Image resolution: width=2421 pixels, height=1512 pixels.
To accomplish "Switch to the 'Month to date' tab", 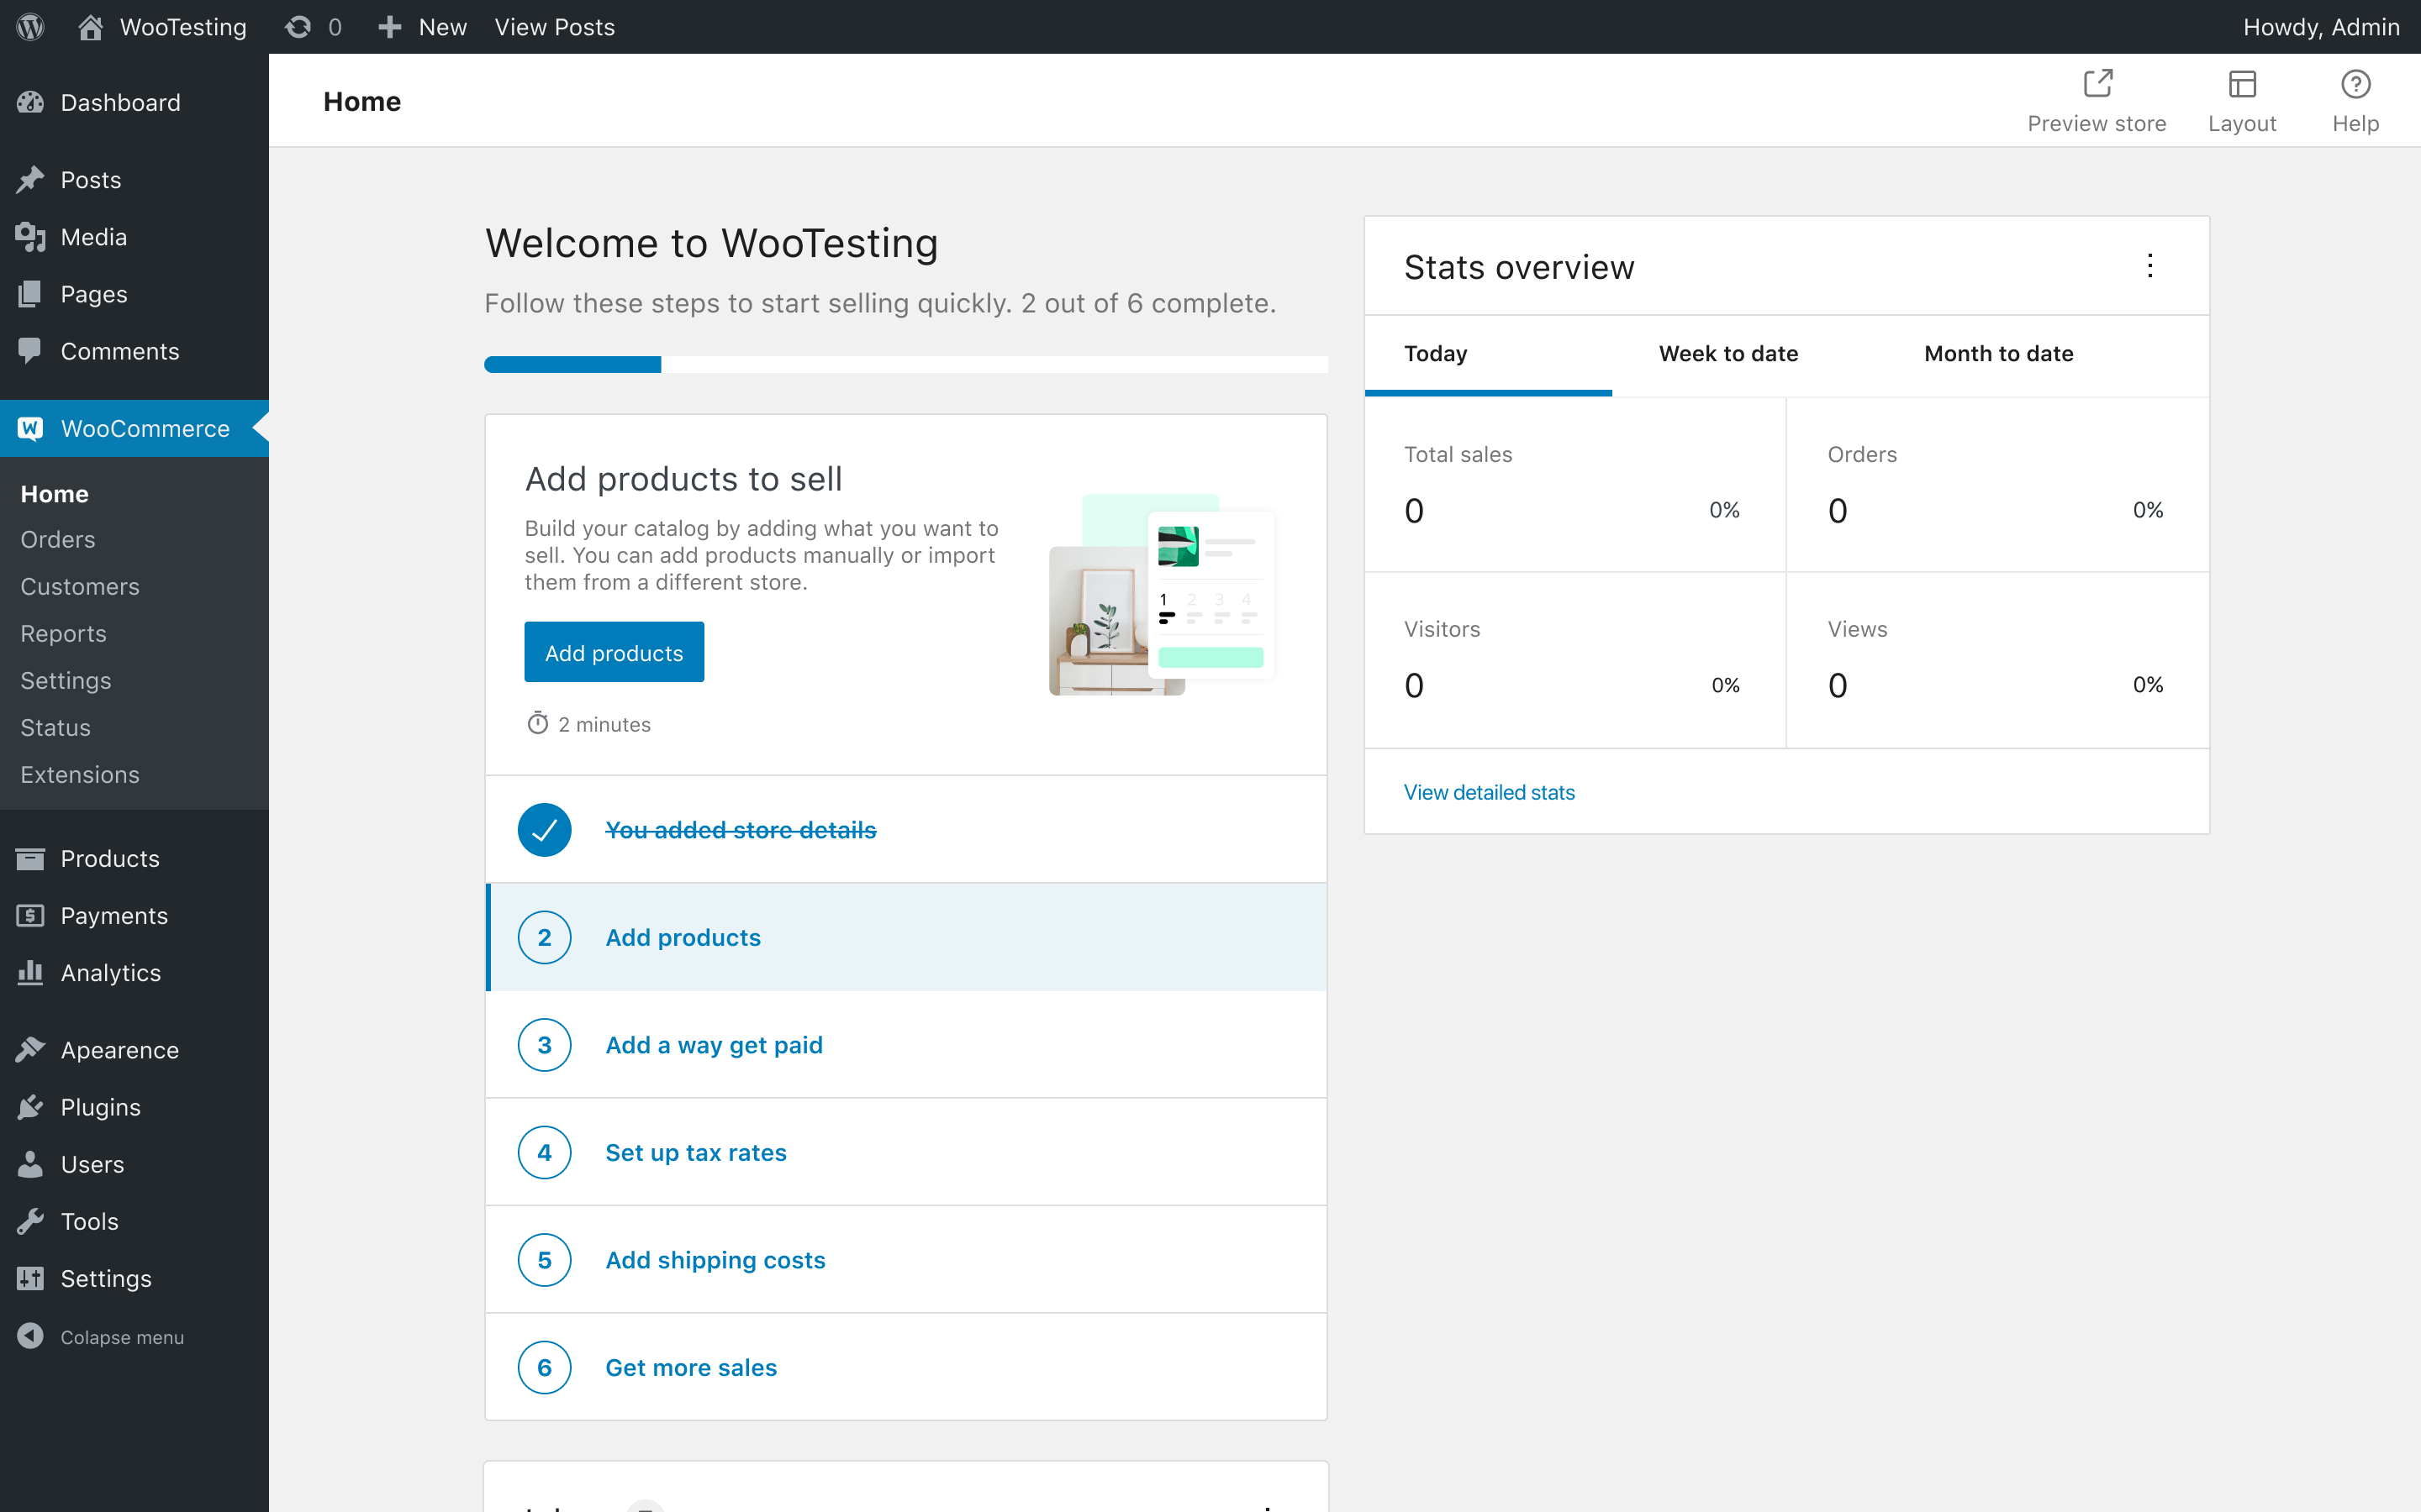I will 1996,353.
